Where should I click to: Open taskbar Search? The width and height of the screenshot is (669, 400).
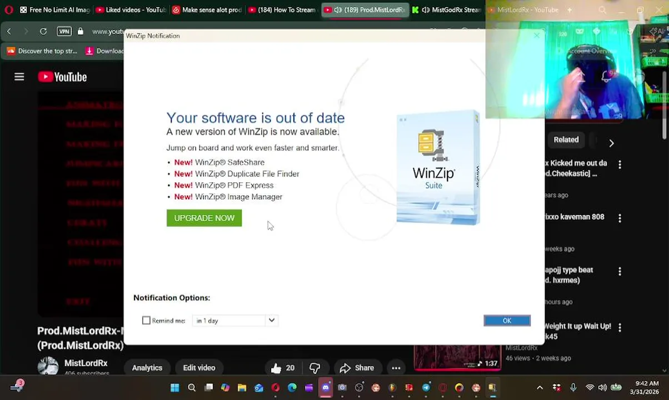click(192, 388)
